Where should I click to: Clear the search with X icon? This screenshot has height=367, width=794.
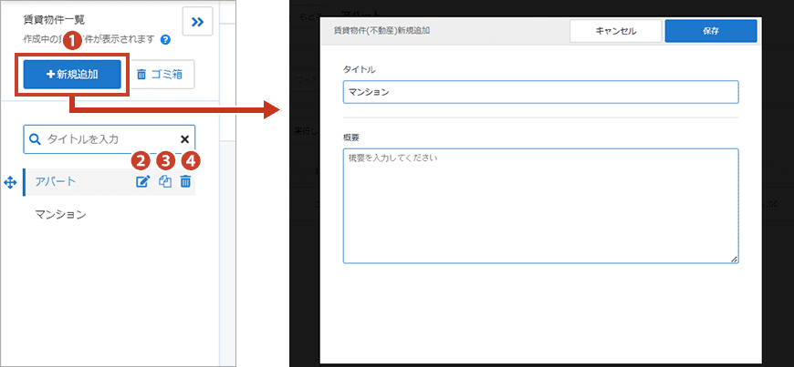pos(184,139)
